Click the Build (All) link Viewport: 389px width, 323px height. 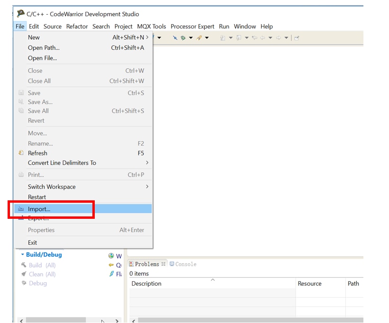[42, 265]
